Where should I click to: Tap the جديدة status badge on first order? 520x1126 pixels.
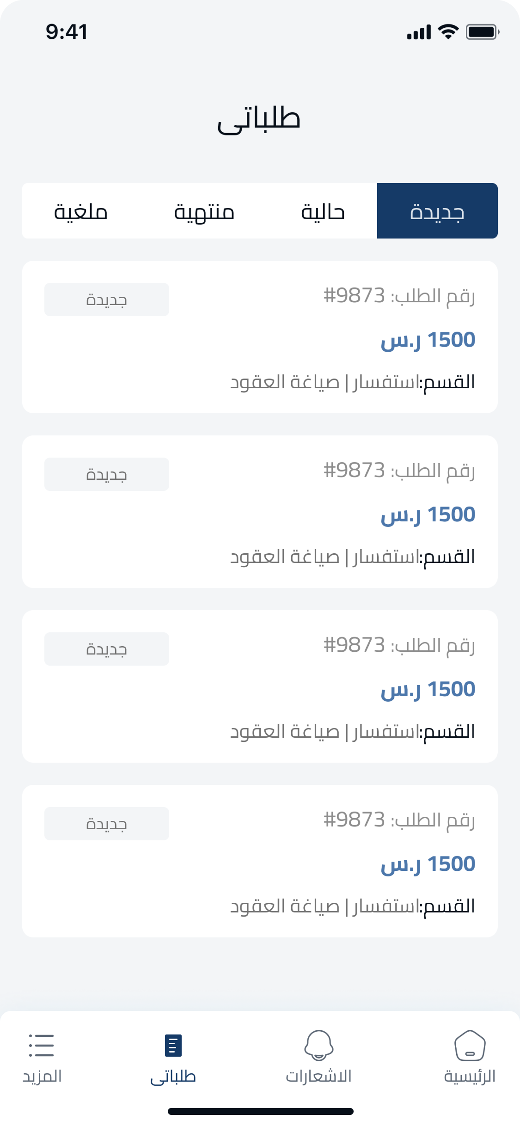[x=107, y=300]
